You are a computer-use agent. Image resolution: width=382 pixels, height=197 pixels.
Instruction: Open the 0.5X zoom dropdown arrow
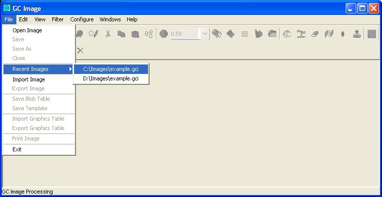point(205,34)
